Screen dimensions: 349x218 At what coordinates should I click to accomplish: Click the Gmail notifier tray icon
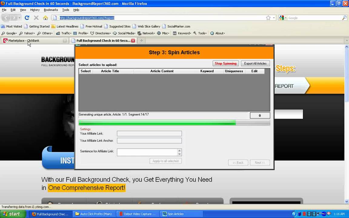coord(329,214)
